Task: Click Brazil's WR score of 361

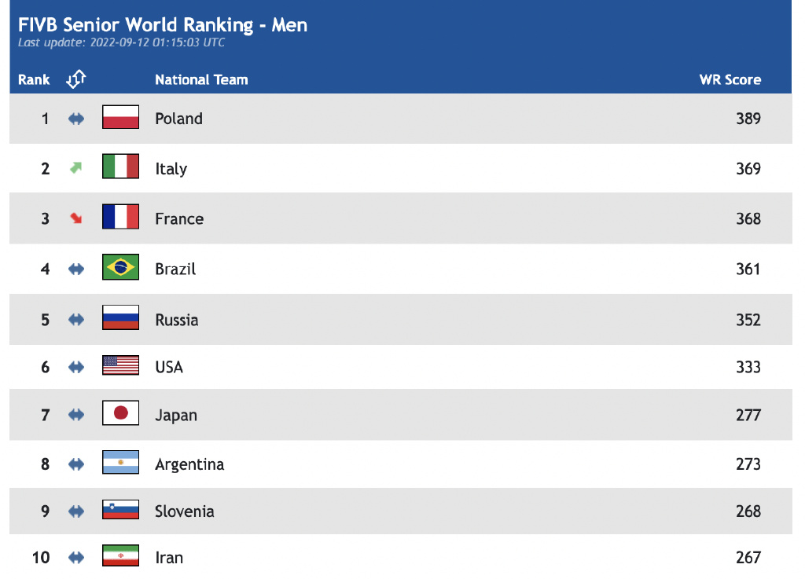Action: tap(748, 269)
